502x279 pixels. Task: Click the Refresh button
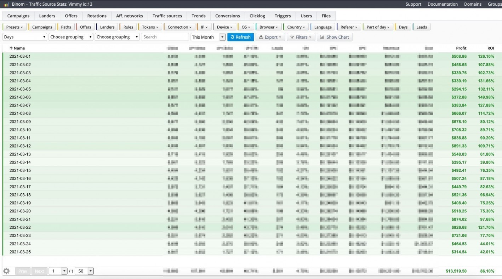[241, 37]
